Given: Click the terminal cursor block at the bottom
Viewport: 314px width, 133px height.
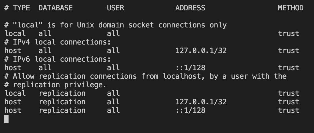Looking at the screenshot, I should 6,119.
